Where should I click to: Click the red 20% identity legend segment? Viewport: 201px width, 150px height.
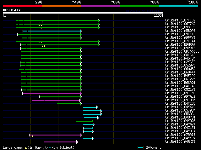[23, 6]
